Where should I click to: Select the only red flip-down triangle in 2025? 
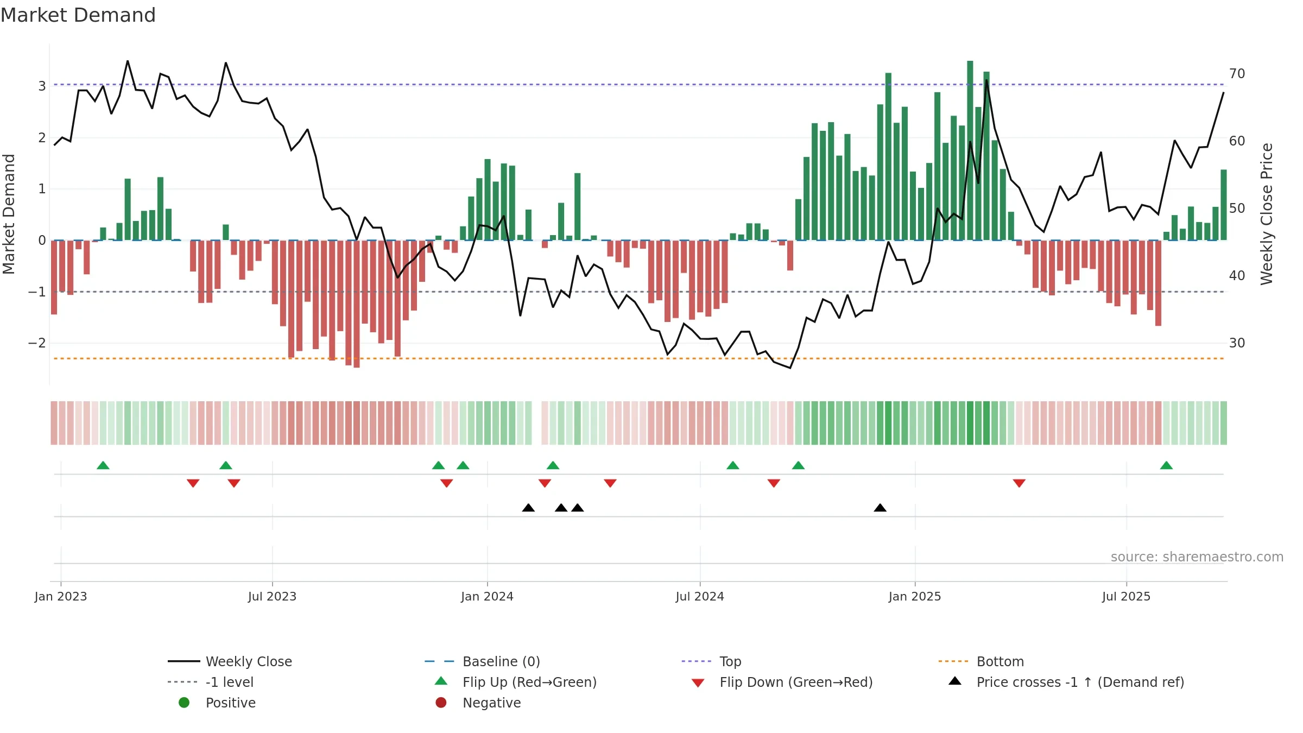pyautogui.click(x=1019, y=483)
